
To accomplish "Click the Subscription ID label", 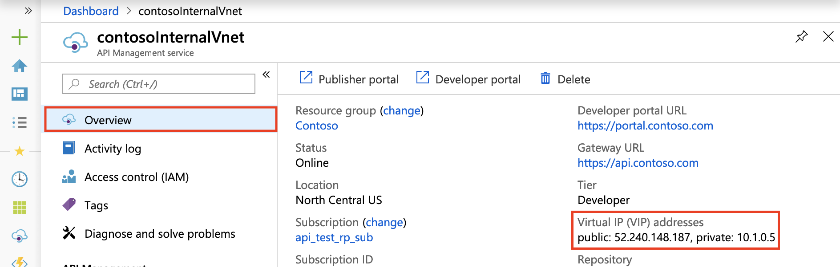I will coord(334,259).
